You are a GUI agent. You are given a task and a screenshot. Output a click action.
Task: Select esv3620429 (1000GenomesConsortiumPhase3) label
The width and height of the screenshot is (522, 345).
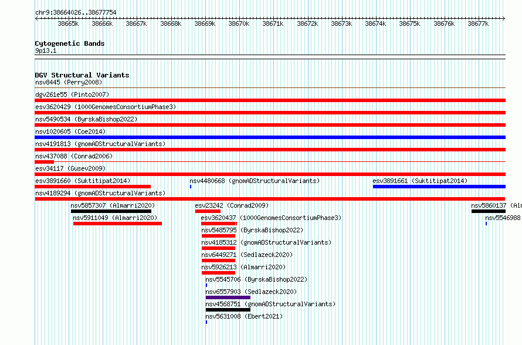pos(106,107)
